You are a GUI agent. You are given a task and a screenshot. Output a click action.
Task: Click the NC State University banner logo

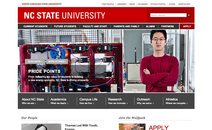(64, 15)
